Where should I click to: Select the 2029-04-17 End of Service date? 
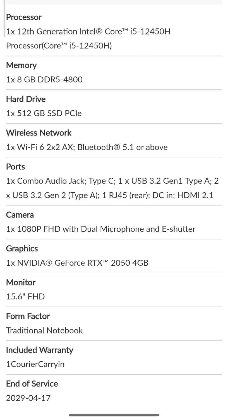[x=28, y=398]
